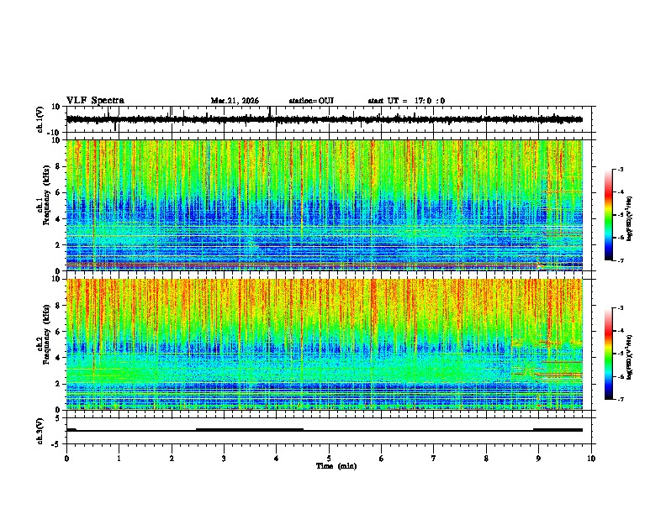The image size is (666, 514).
Task: Click the ch.1 color bar log(PSD) label
Action: pos(630,218)
